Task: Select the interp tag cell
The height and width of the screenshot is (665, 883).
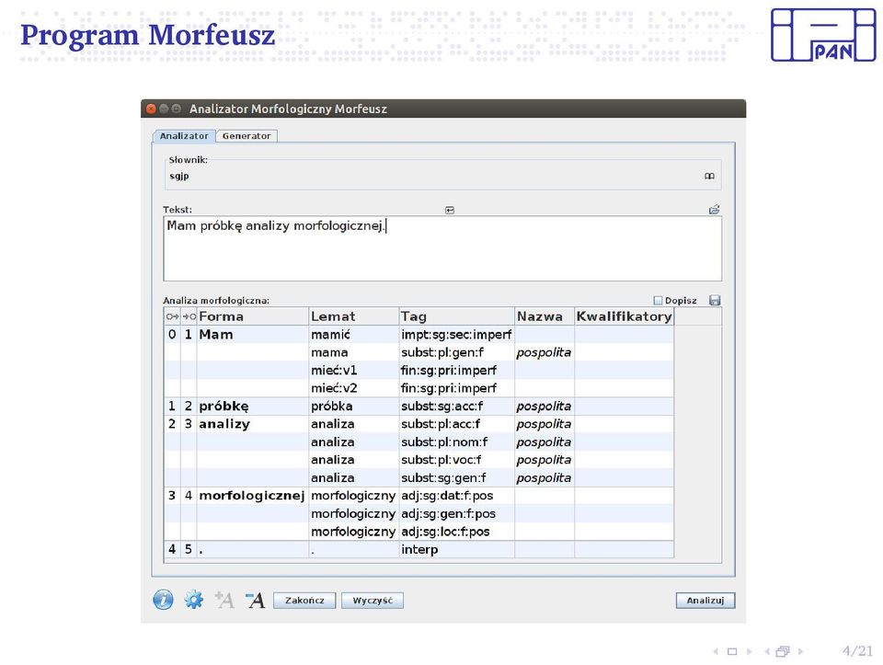Action: pyautogui.click(x=457, y=549)
